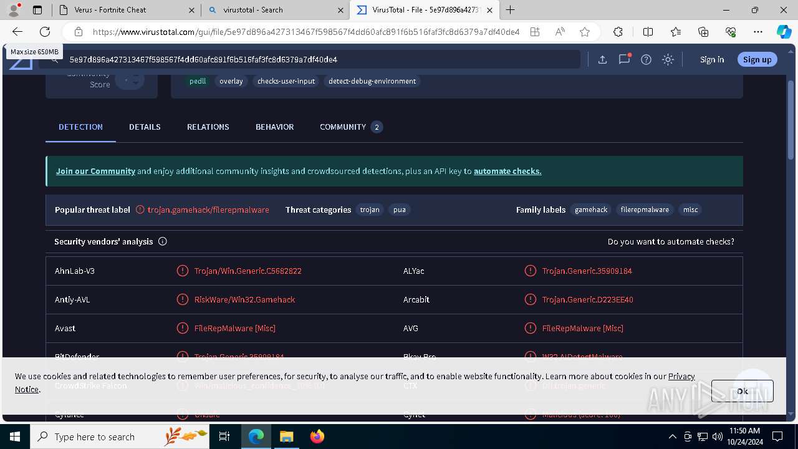
Task: Click the browser address bar
Action: coord(305,32)
